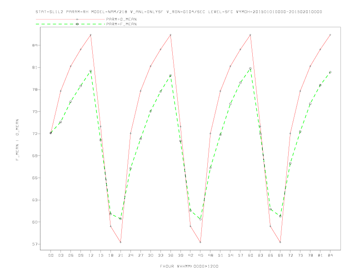This screenshot has height=278, width=360.
Task: Click y-axis tick label 78
Action: click(x=35, y=89)
